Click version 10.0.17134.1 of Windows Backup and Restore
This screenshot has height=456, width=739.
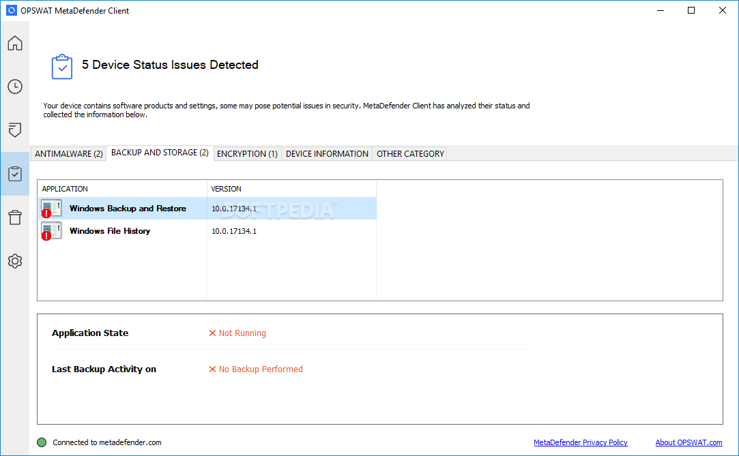234,209
